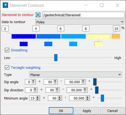This screenshot has width=126, height=115.
Task: Click the 10 percent contour value box
Action: (x=116, y=29)
